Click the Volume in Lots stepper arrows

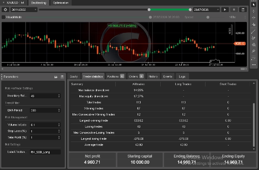(x=59, y=125)
